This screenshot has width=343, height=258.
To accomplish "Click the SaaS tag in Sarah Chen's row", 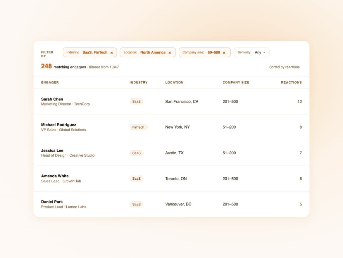I will click(136, 102).
